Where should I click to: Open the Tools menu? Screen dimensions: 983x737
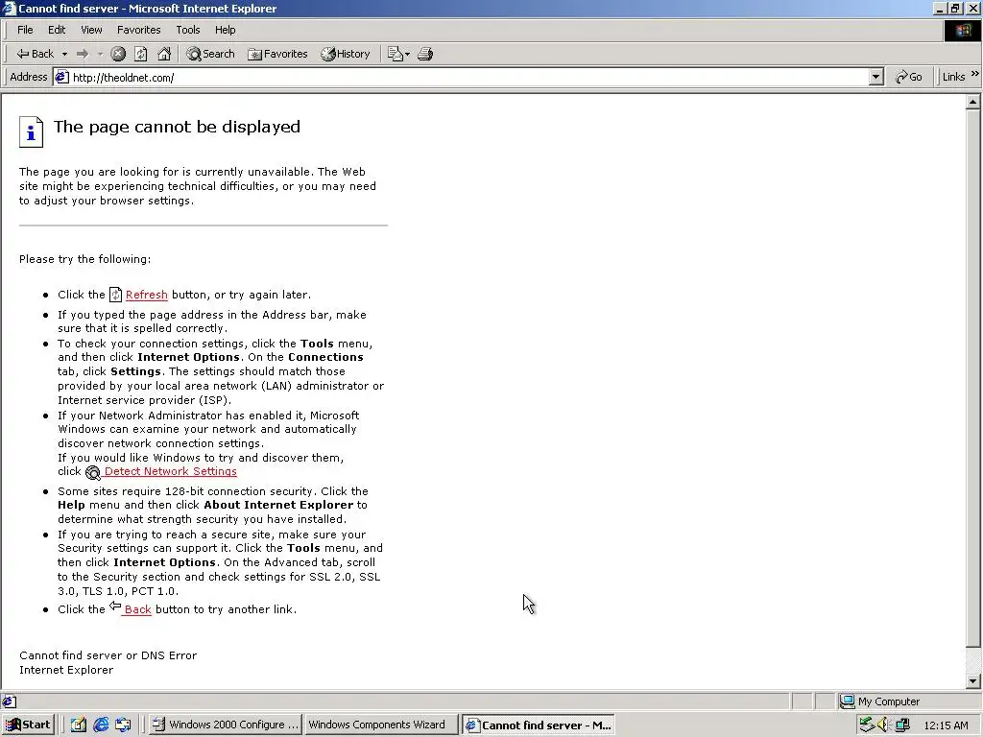click(x=187, y=30)
